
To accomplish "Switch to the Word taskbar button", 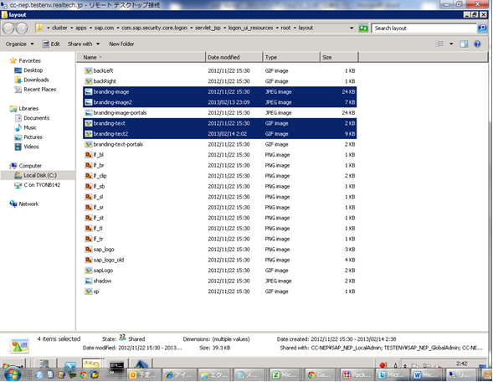I will pos(427,374).
